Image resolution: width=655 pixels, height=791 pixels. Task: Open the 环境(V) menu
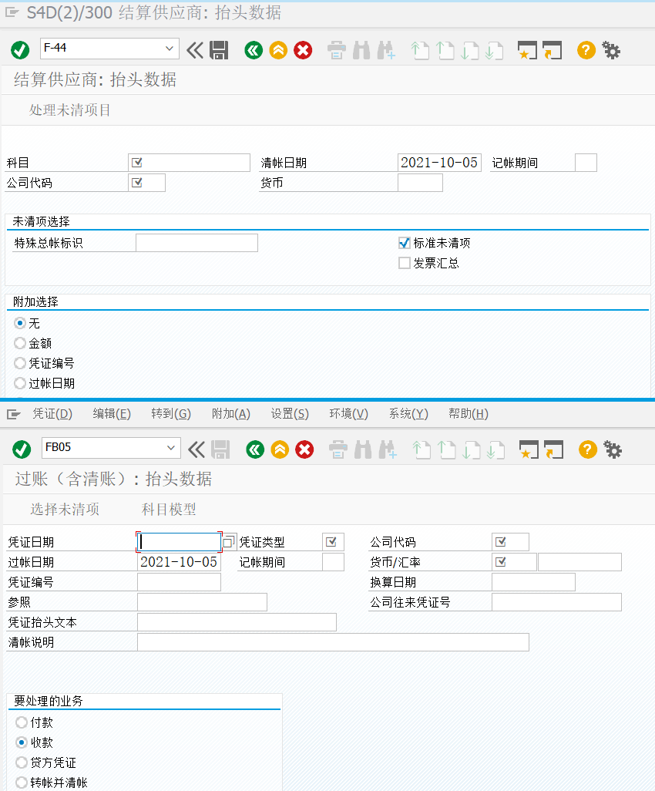348,413
